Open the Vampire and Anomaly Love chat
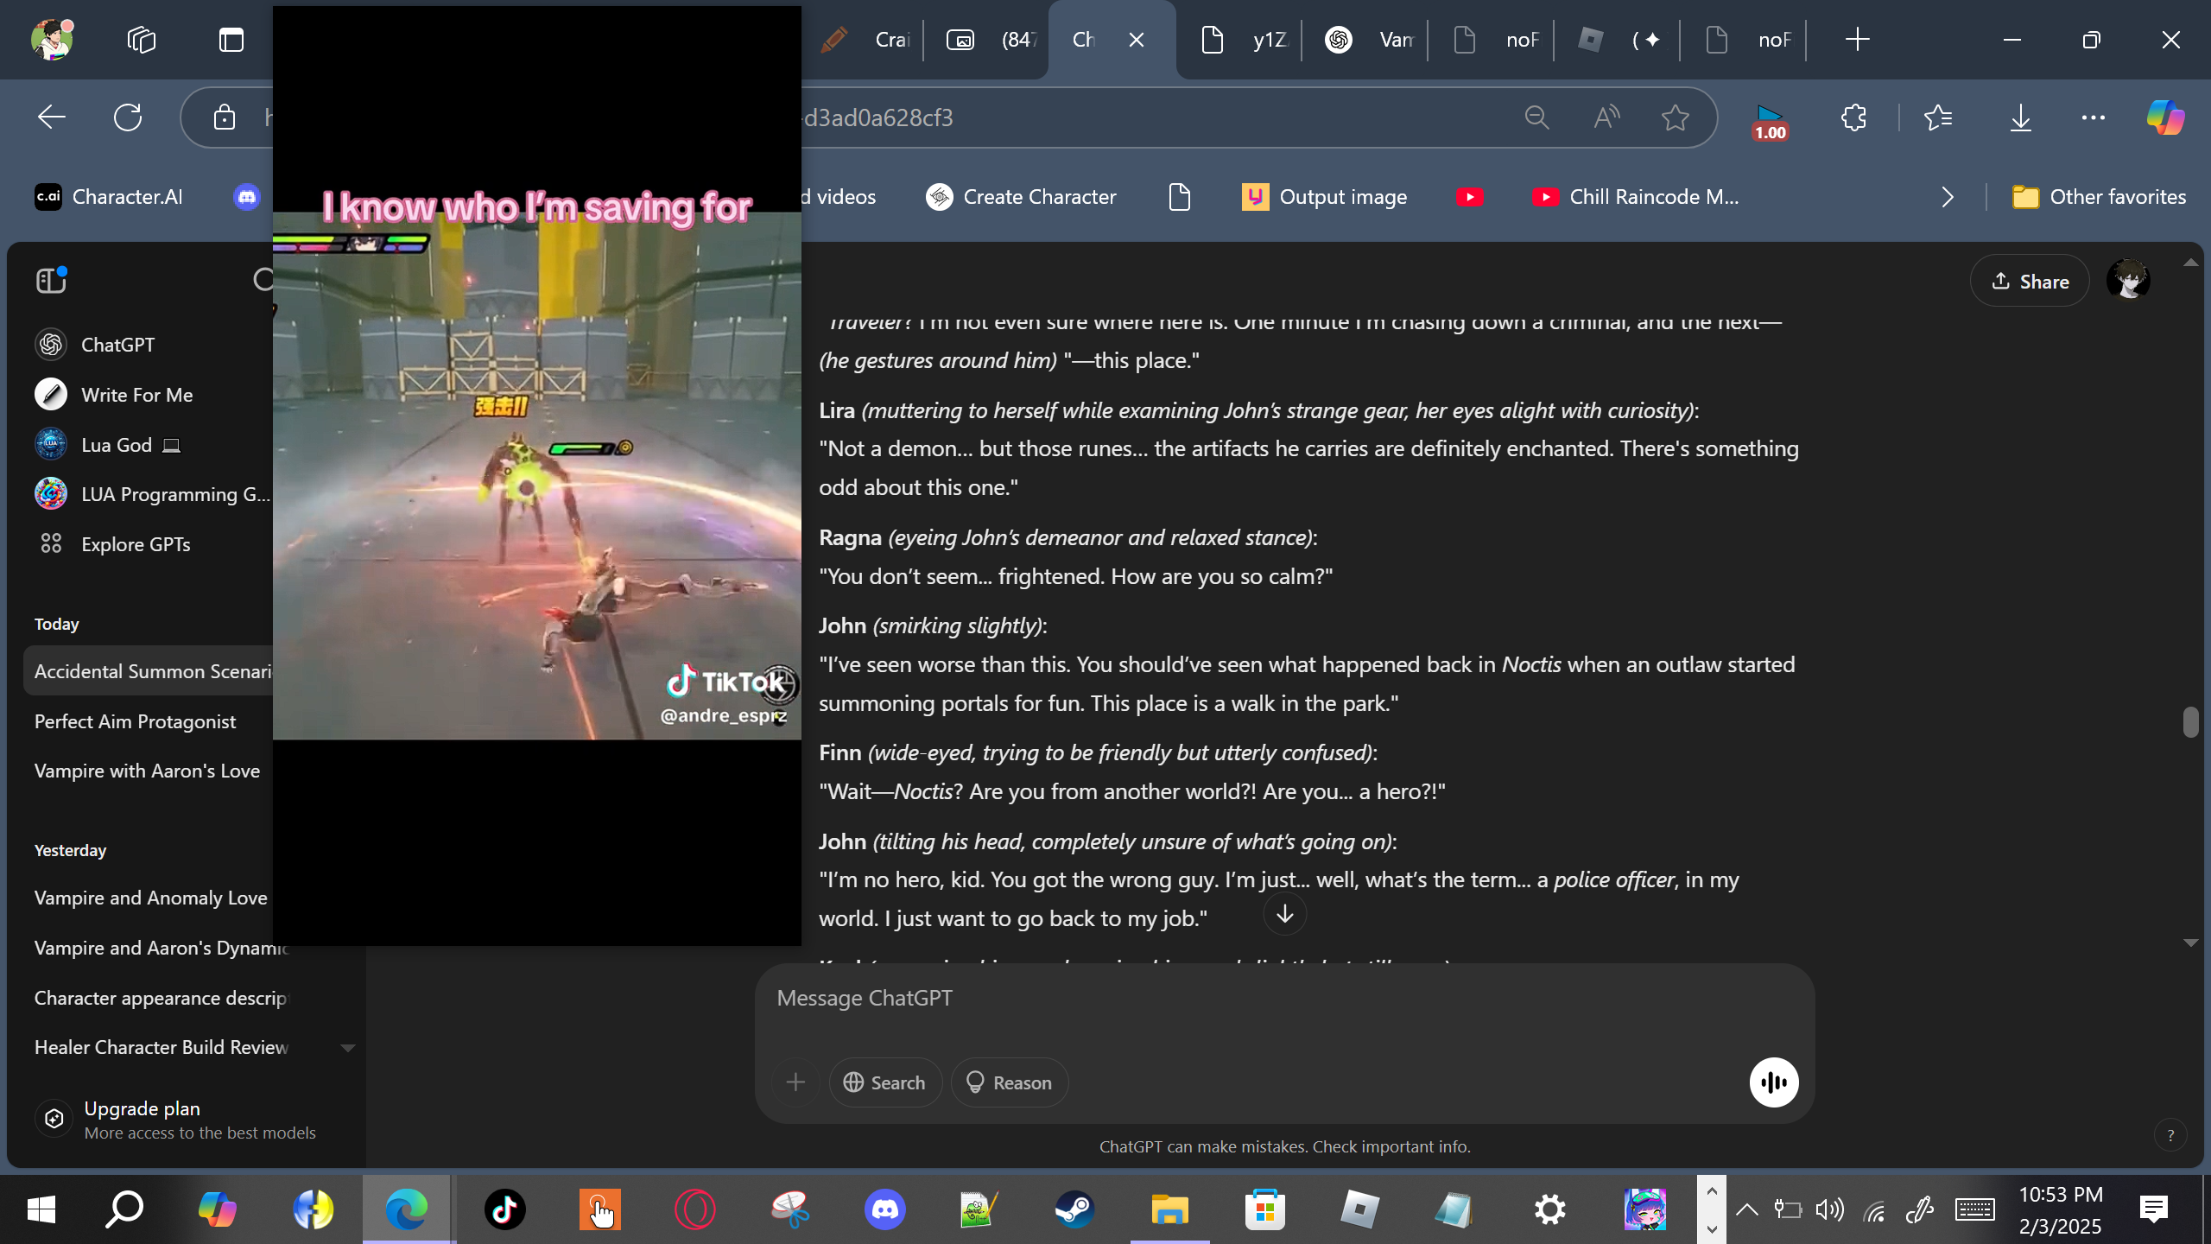 point(151,898)
